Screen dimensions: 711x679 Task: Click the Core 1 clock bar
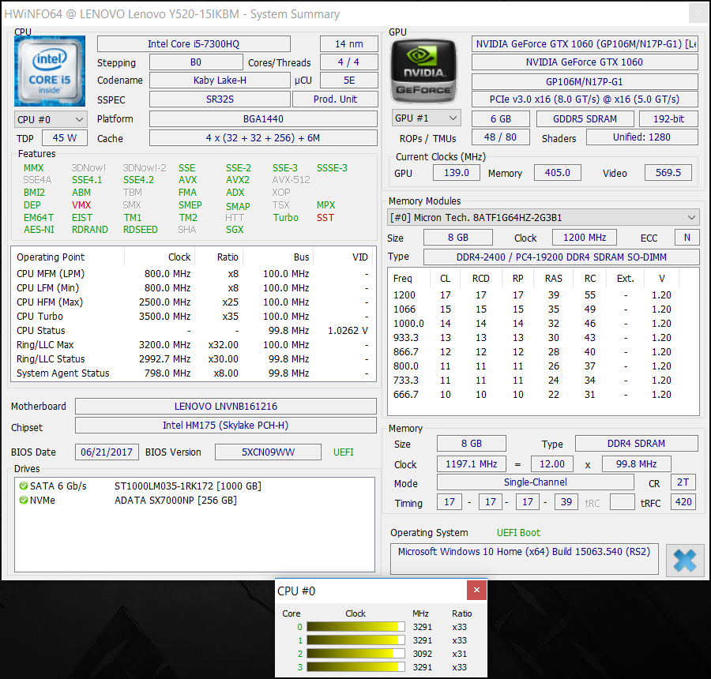pos(355,640)
